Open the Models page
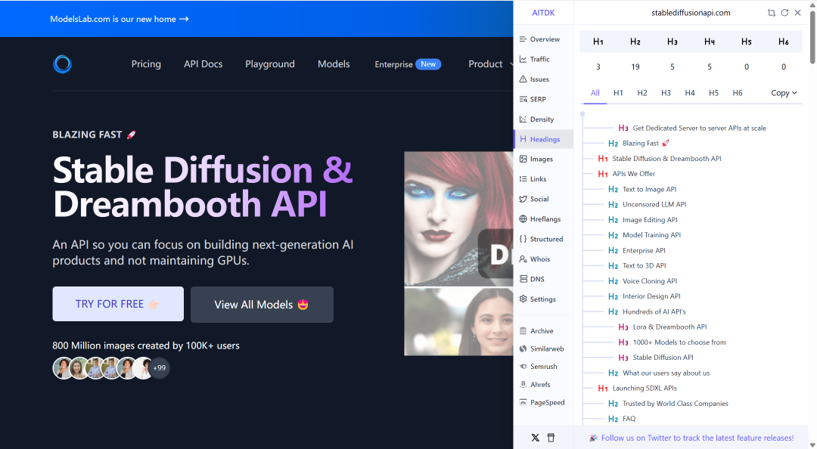The width and height of the screenshot is (817, 449). [334, 64]
